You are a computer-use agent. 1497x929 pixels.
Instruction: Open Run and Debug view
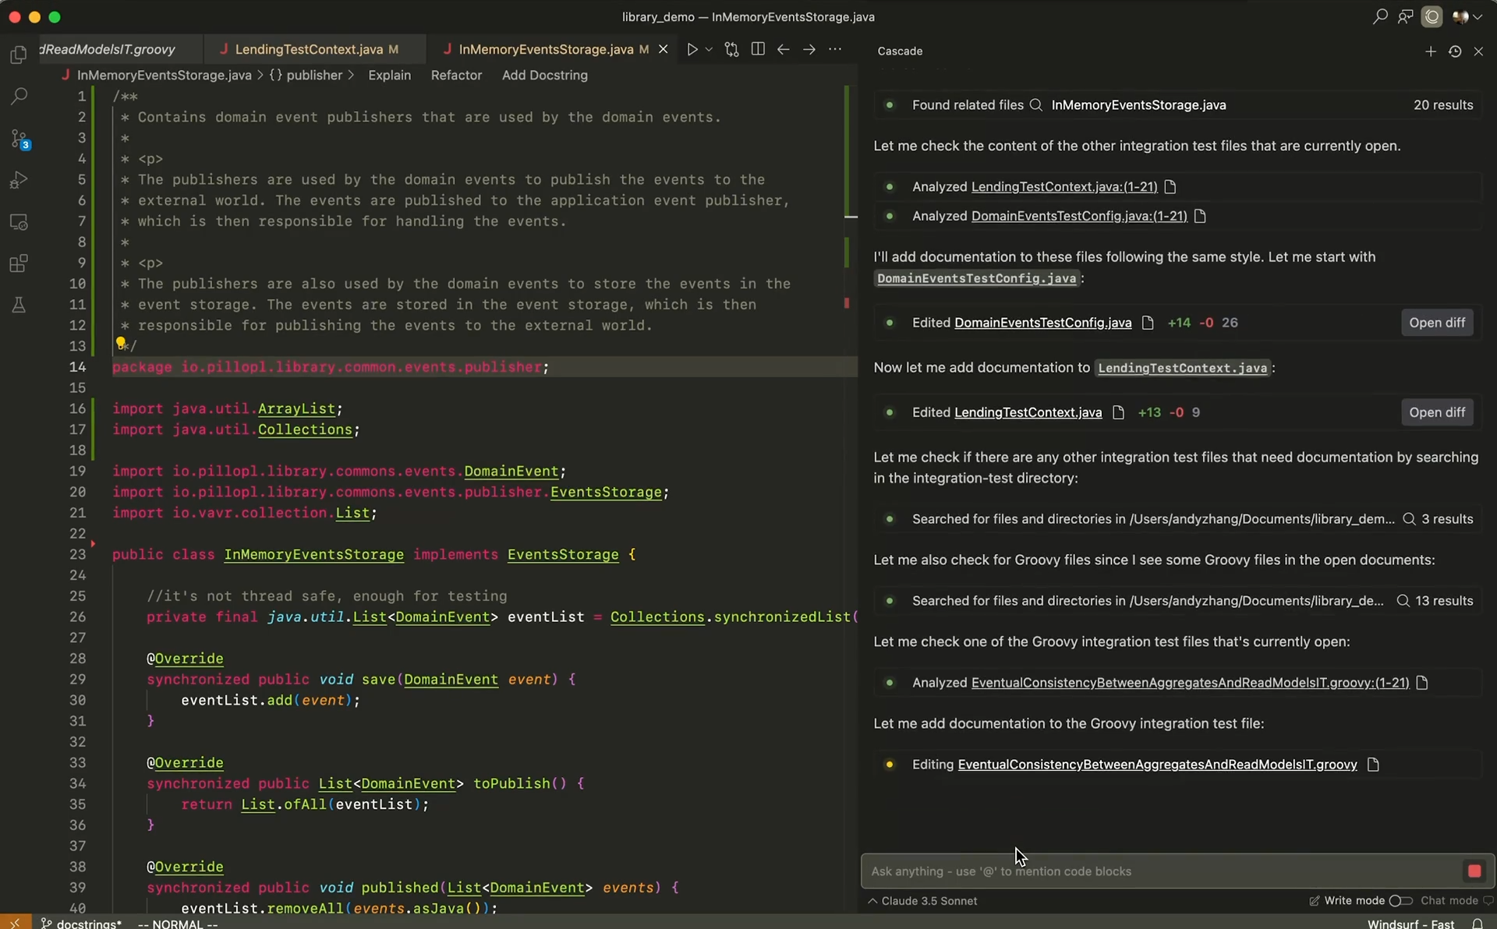(x=18, y=180)
